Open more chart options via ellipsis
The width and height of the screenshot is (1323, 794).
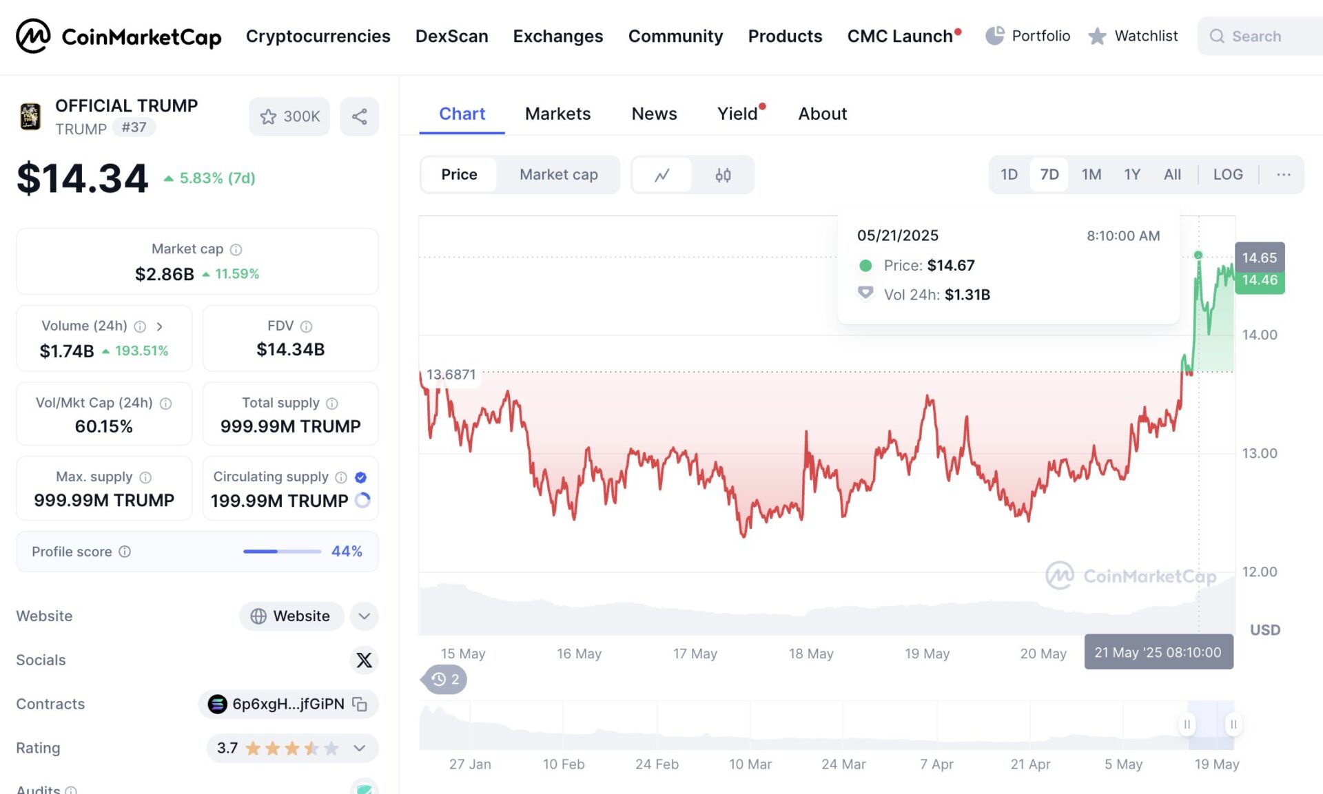coord(1282,174)
